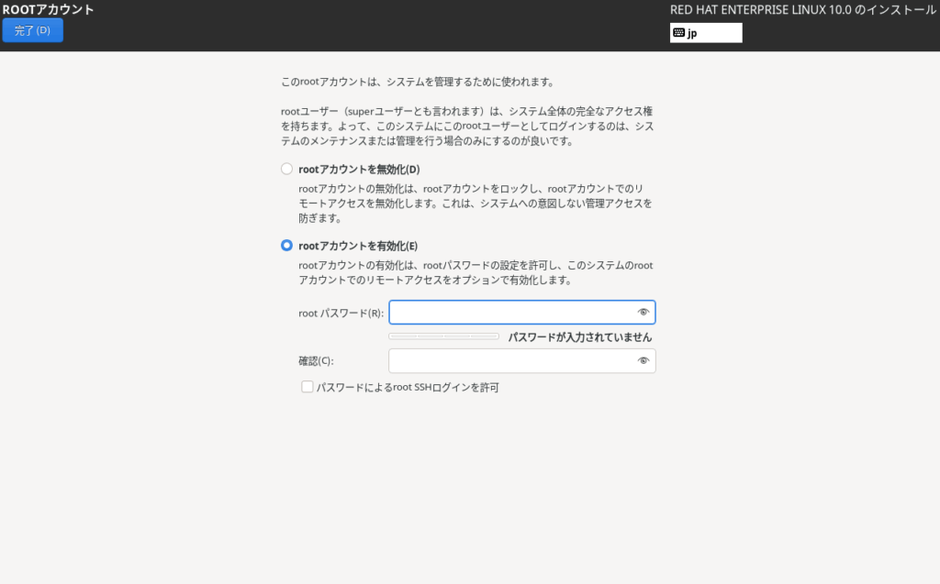This screenshot has width=940, height=584.
Task: Click the paragraph explaining superユーザー access
Action: point(467,126)
